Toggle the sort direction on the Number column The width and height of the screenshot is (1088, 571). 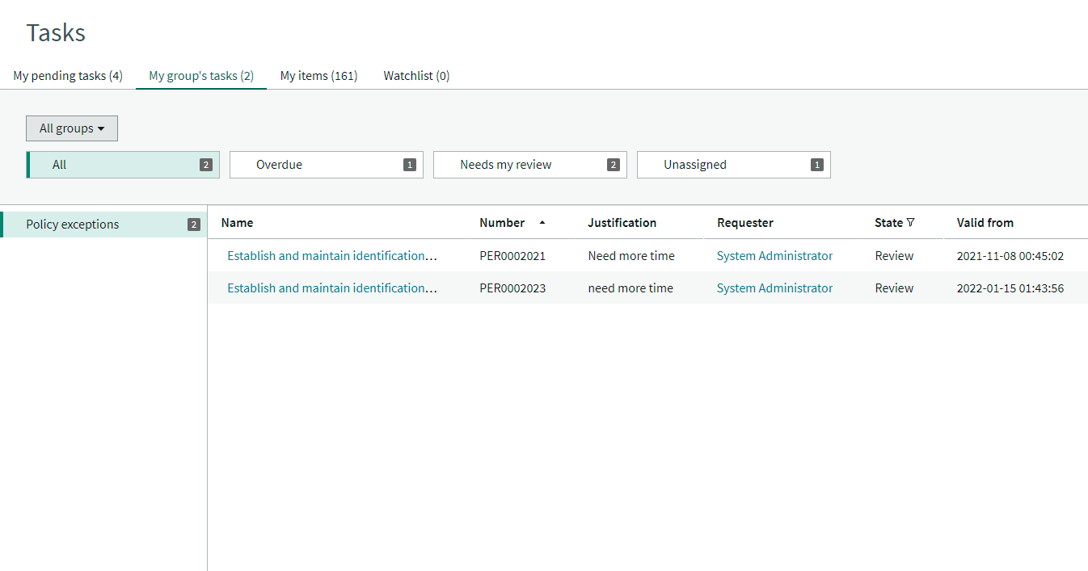tap(542, 222)
